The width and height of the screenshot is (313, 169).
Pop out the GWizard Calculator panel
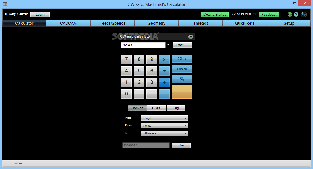click(191, 37)
